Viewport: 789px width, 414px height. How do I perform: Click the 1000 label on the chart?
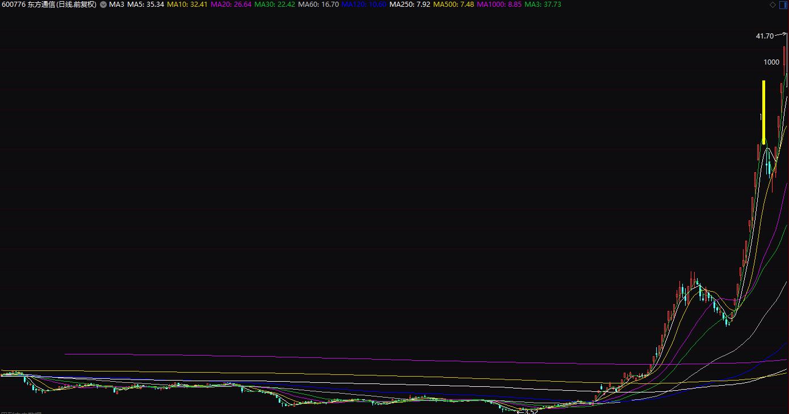point(771,62)
